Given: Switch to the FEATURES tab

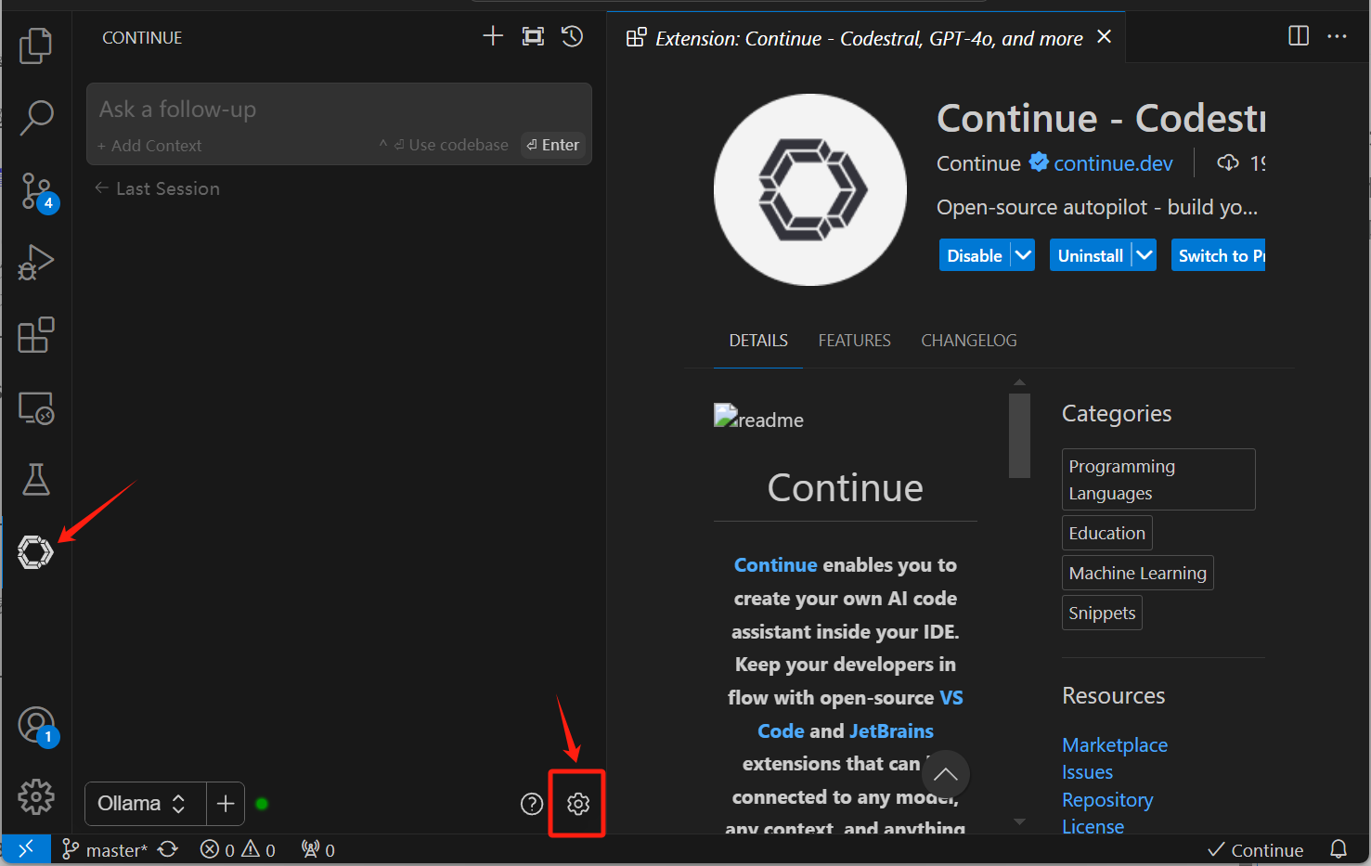Looking at the screenshot, I should (854, 341).
